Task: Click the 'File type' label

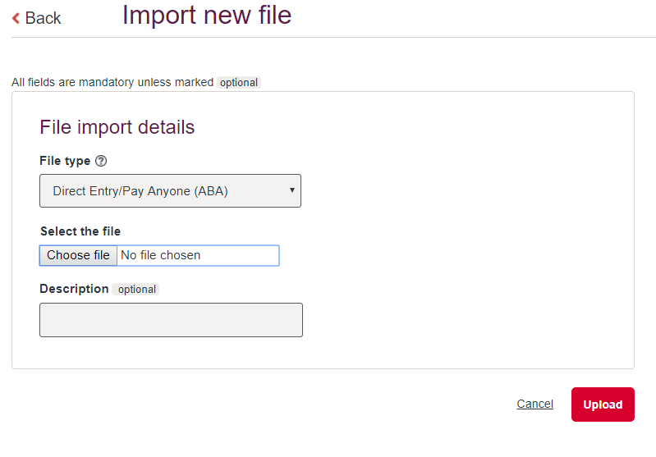Action: coord(65,161)
